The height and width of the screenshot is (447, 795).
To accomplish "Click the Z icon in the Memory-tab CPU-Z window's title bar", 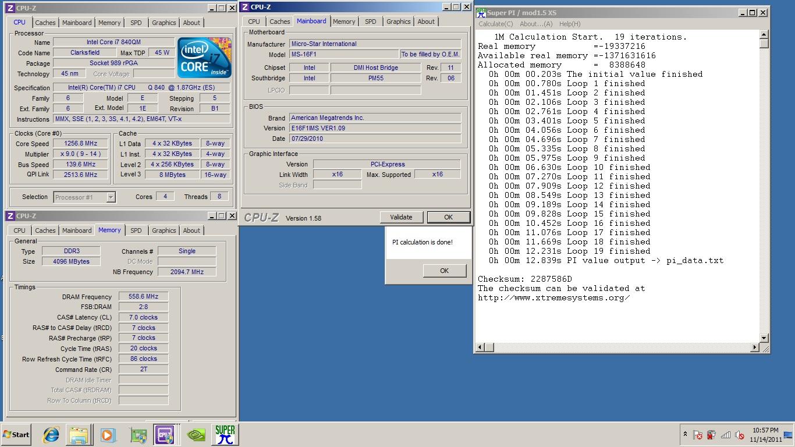I will tap(10, 216).
